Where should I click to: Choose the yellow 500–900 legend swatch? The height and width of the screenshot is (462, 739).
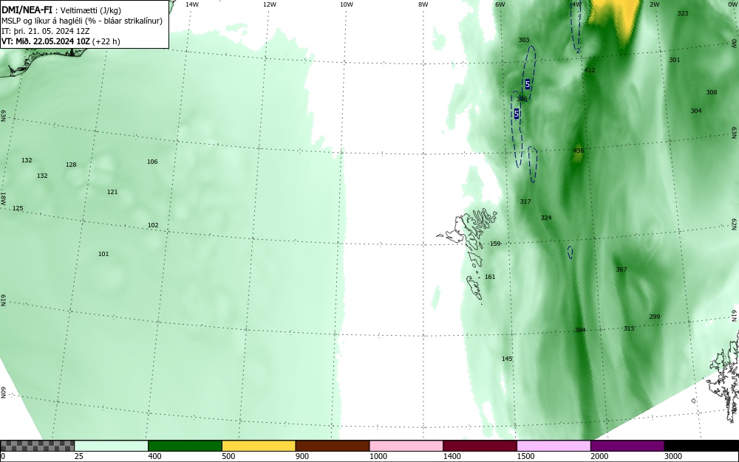click(x=259, y=446)
